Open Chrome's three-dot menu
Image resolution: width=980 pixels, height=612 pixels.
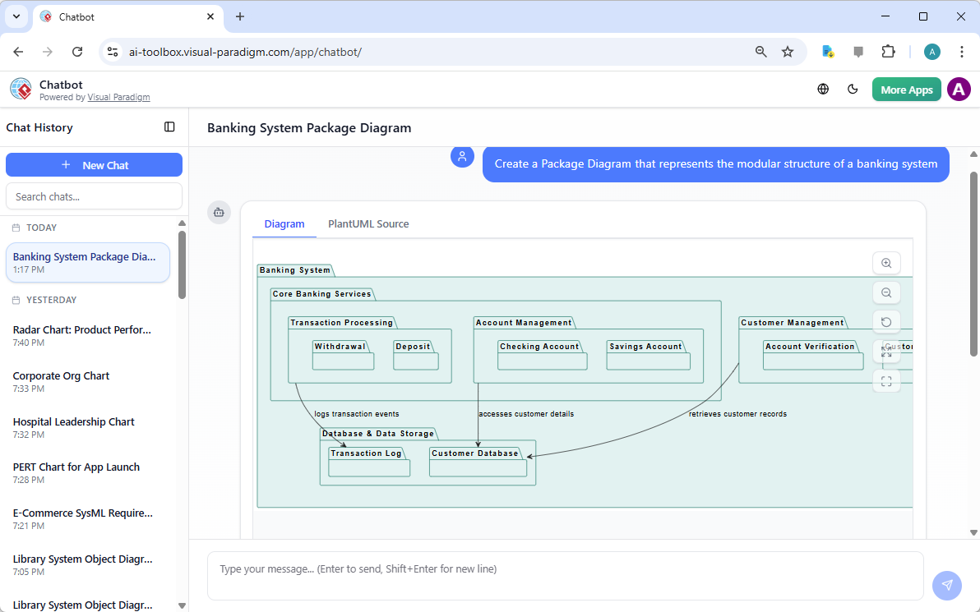[x=962, y=51]
